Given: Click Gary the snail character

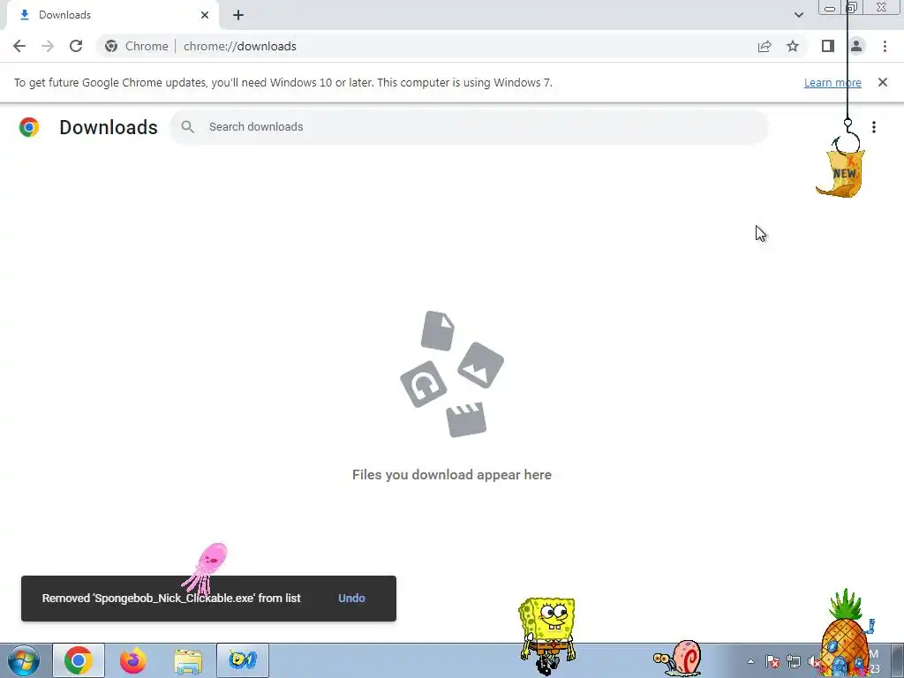Looking at the screenshot, I should tap(678, 657).
